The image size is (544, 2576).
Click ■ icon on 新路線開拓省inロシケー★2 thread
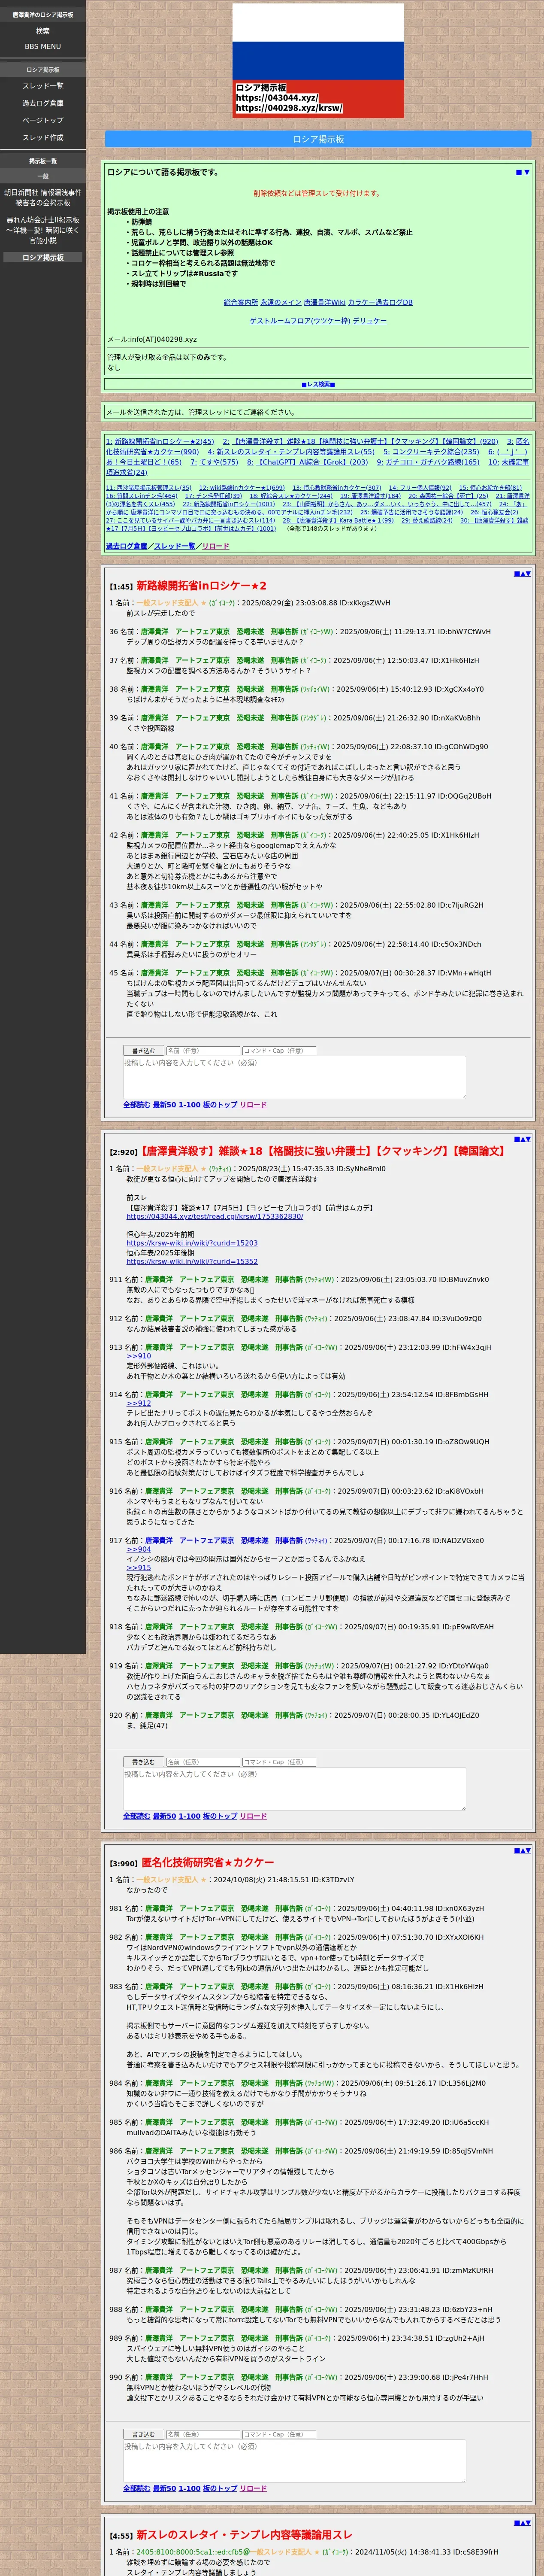[516, 574]
